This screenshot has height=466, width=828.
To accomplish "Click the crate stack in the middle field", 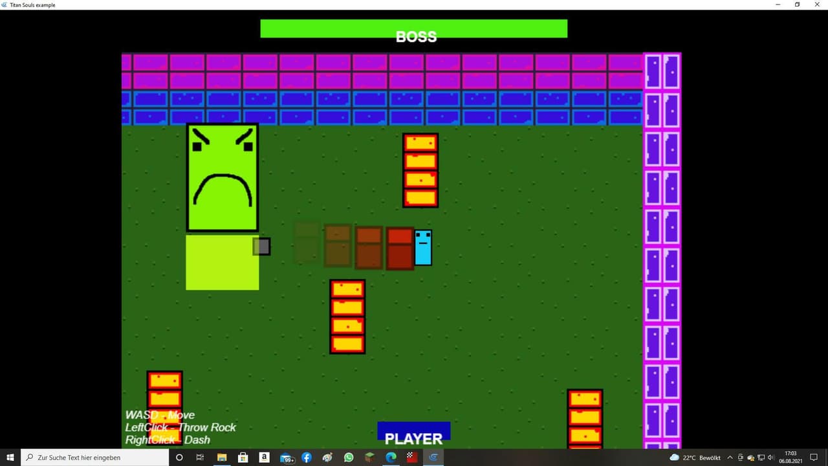I will (x=347, y=316).
